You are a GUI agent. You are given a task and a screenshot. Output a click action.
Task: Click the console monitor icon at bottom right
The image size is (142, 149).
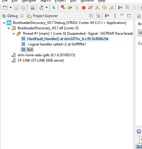(x=139, y=132)
